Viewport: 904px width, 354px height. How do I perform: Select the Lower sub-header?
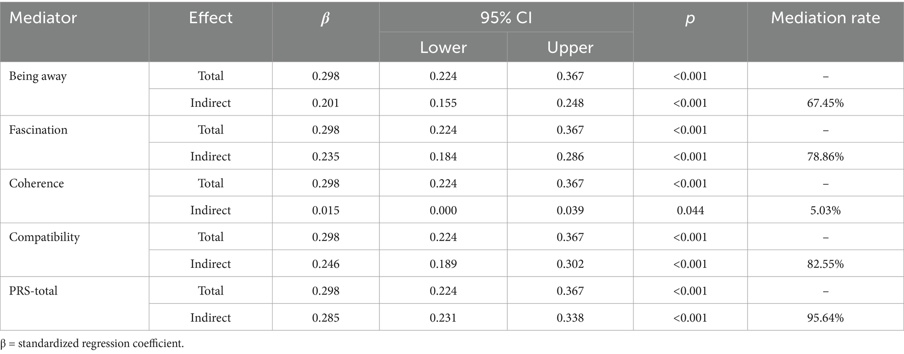click(x=443, y=47)
